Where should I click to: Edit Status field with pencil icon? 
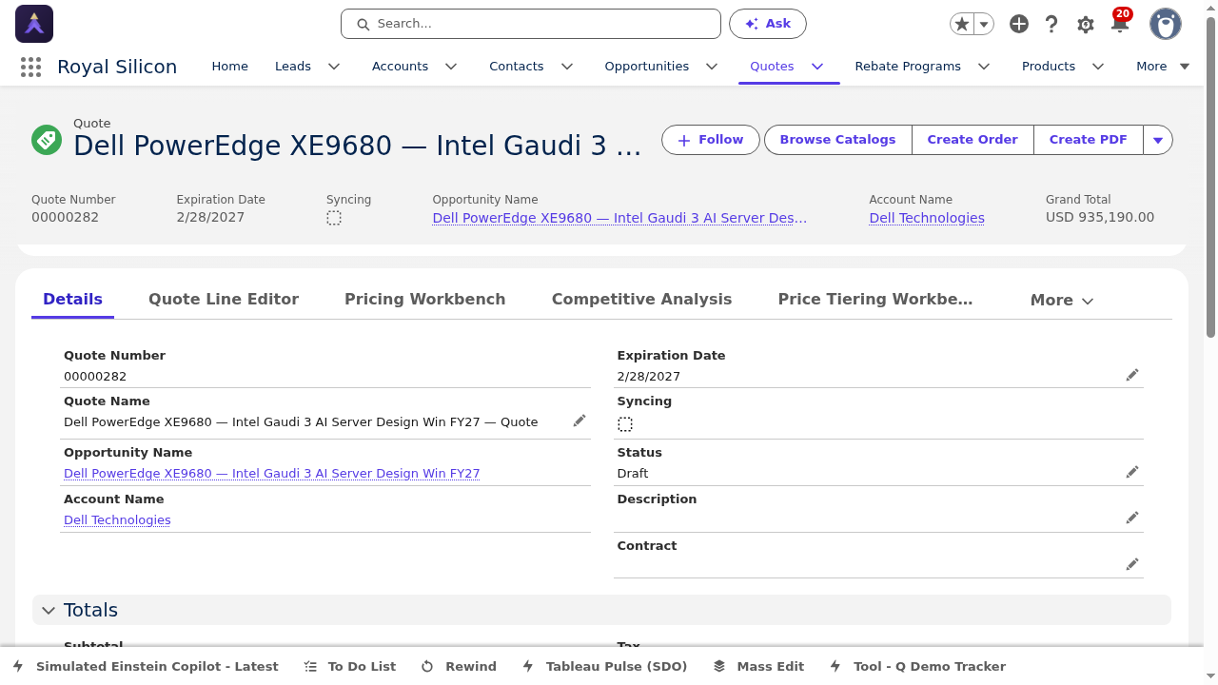1132,472
